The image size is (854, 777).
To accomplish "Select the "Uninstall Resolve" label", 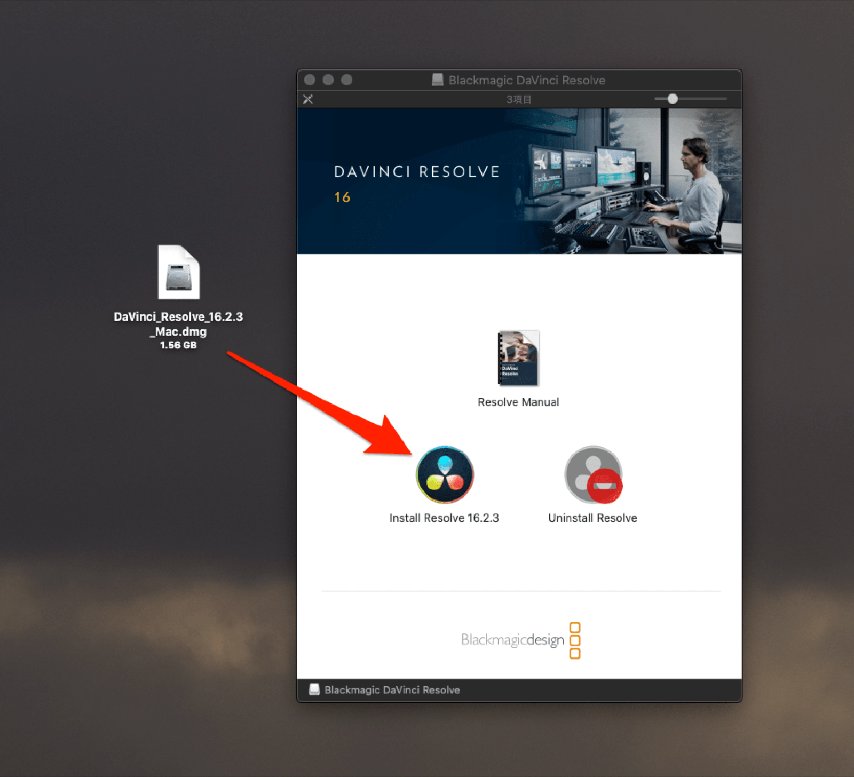I will 592,518.
